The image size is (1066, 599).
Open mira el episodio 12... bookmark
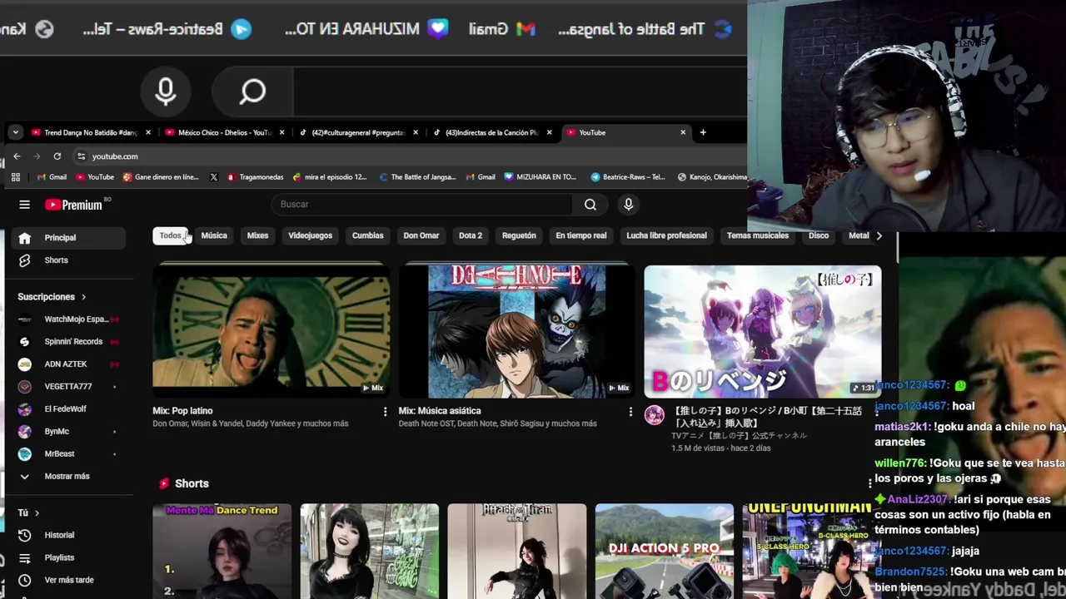[x=331, y=177]
